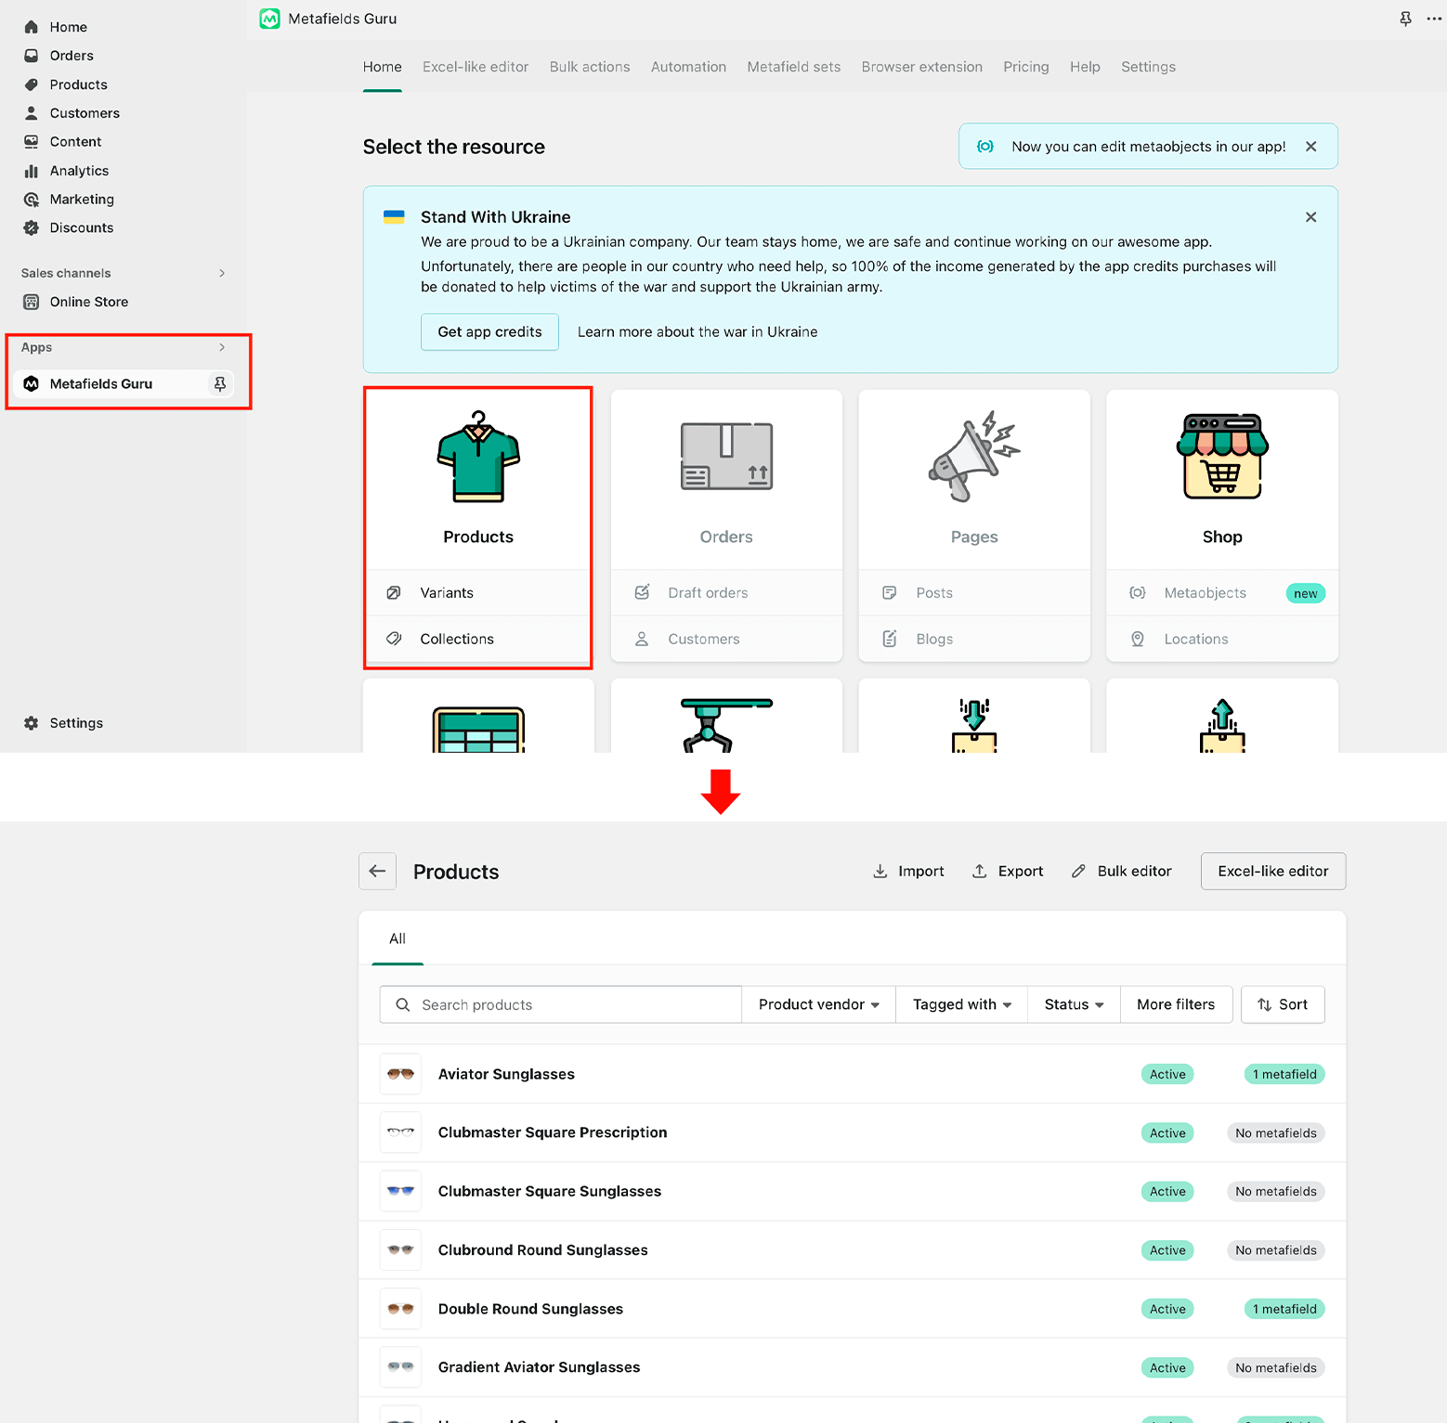Screen dimensions: 1447x1423
Task: Open Variants under Products card
Action: pos(478,593)
